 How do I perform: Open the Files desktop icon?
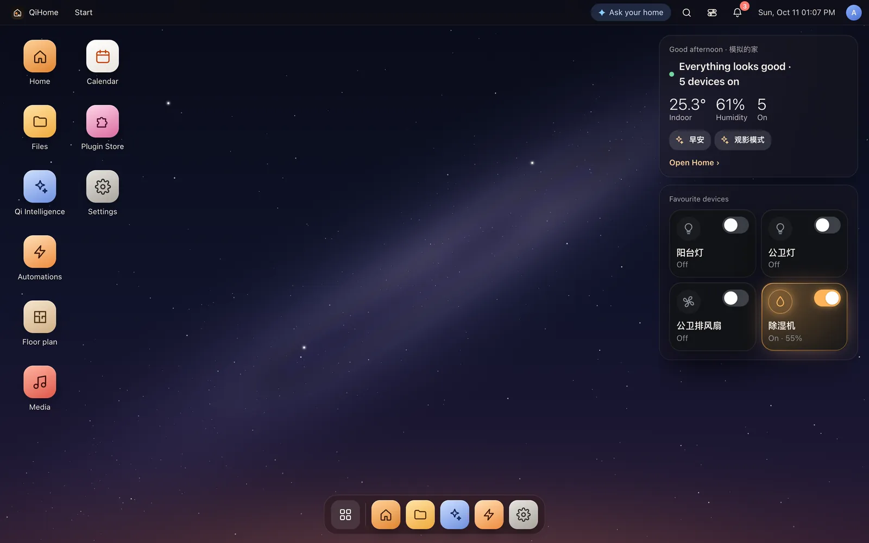[40, 122]
